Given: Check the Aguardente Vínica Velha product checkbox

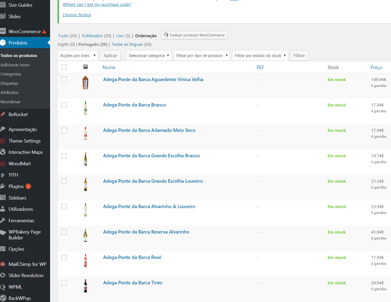Looking at the screenshot, I should (64, 79).
